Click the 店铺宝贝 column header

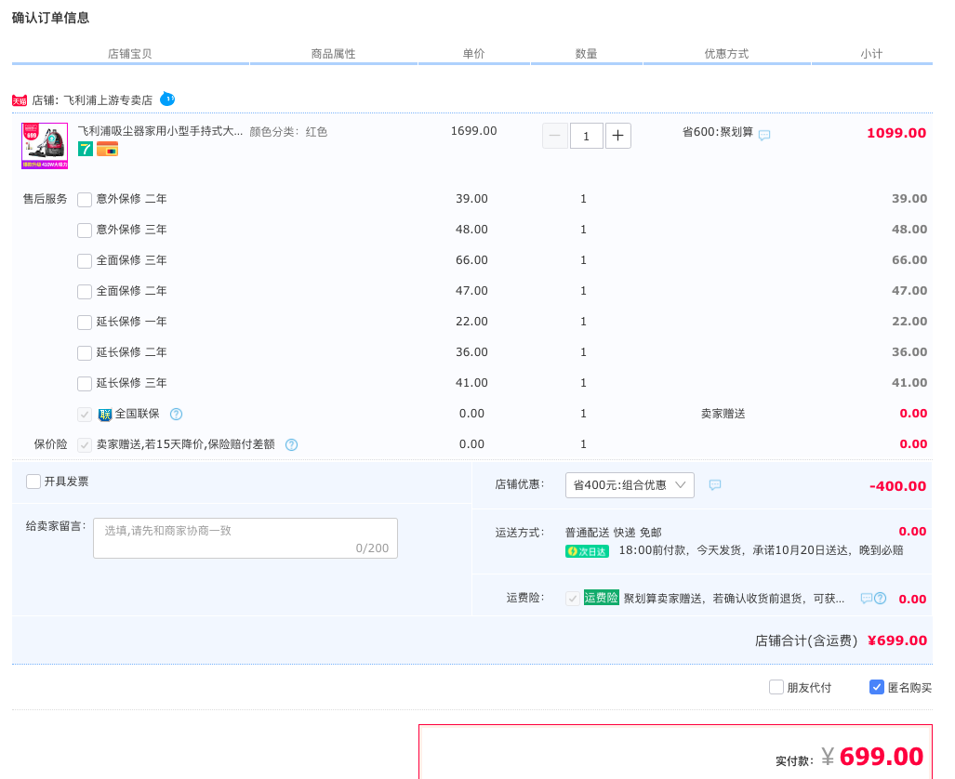pyautogui.click(x=130, y=54)
